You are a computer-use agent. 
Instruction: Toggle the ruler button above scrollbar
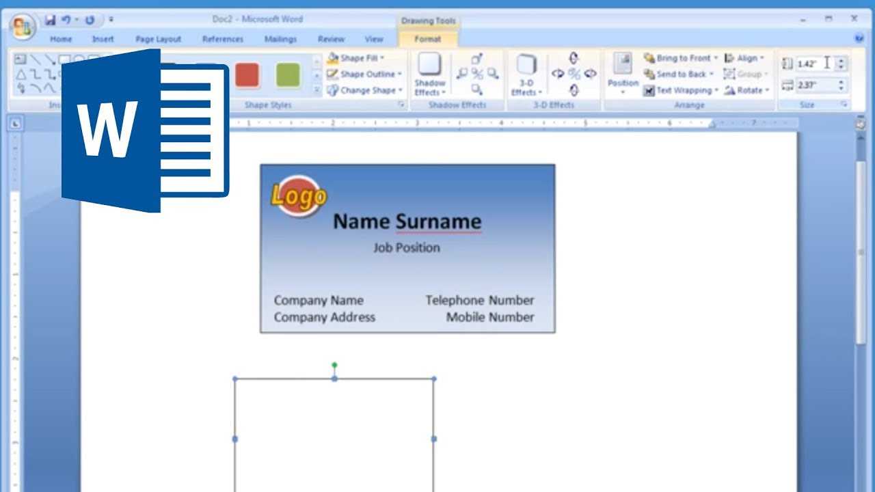click(861, 124)
